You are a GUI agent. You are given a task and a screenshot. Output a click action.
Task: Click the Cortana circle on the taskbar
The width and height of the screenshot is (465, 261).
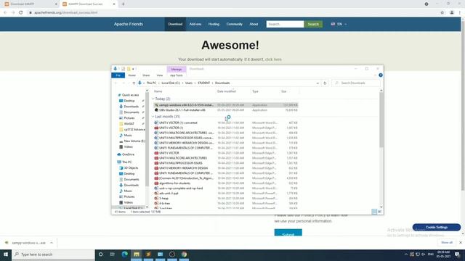pos(100,254)
